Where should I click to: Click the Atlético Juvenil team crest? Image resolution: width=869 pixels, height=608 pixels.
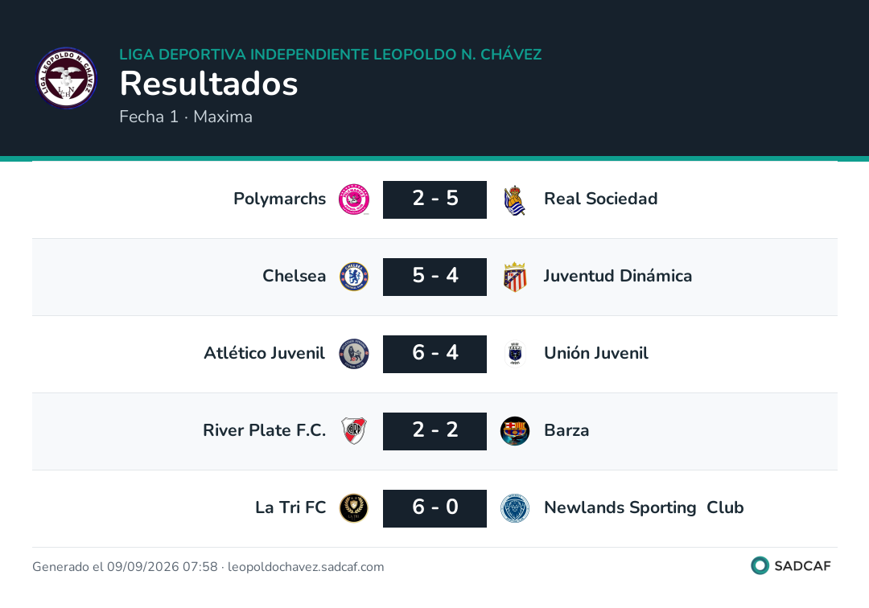354,354
